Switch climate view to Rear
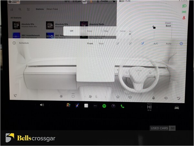 click(101, 43)
